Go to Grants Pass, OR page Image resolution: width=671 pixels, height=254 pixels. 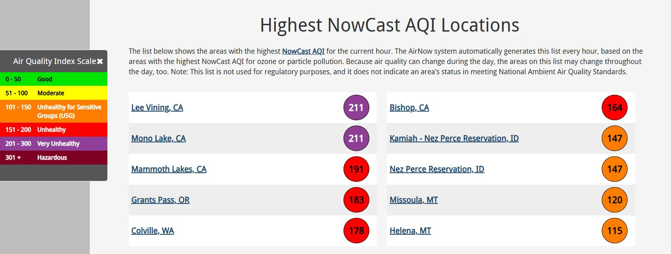pyautogui.click(x=160, y=200)
